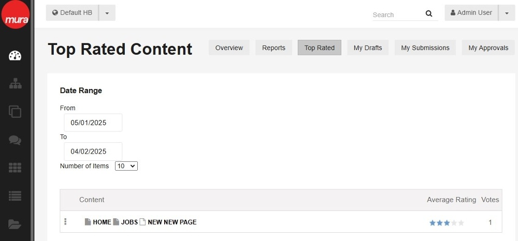This screenshot has height=241, width=518.
Task: Click the star rating for New New Page
Action: (x=447, y=223)
